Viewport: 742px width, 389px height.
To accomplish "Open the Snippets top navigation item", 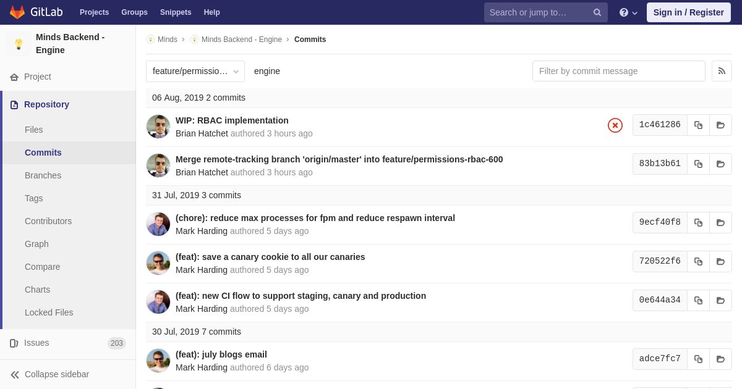I will [x=176, y=12].
